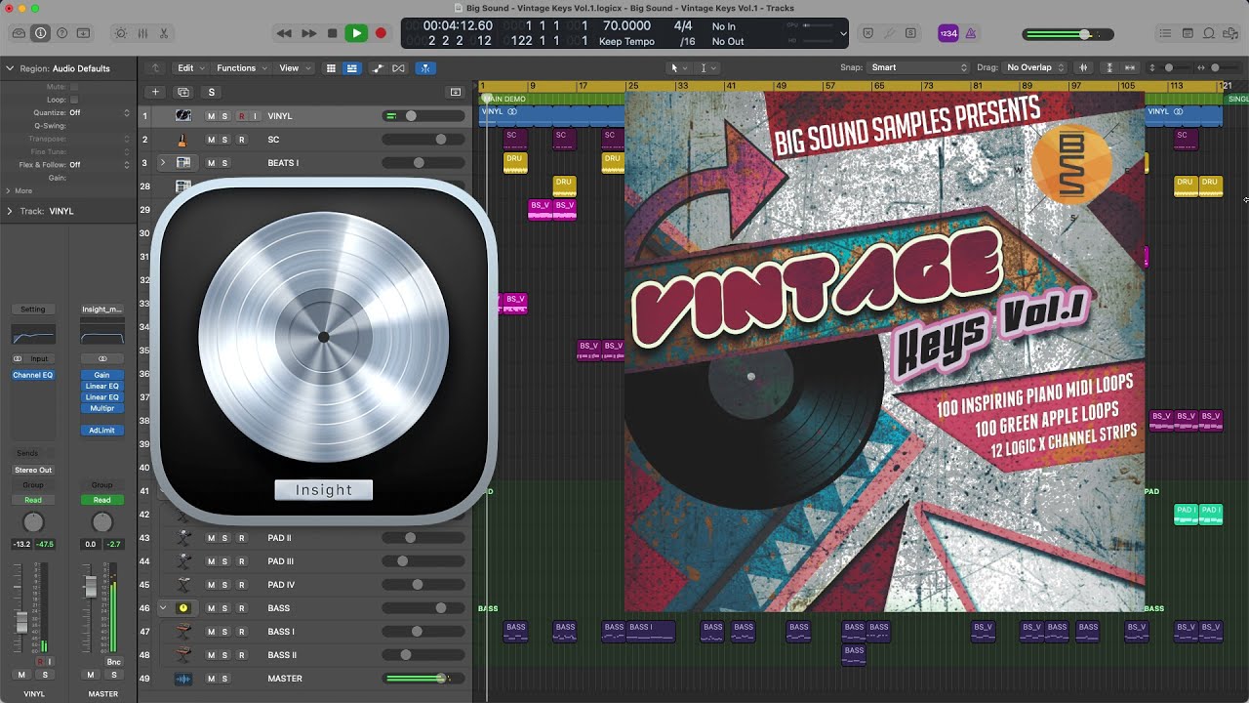Open the Library panel icon
This screenshot has height=703, width=1249.
pos(19,33)
